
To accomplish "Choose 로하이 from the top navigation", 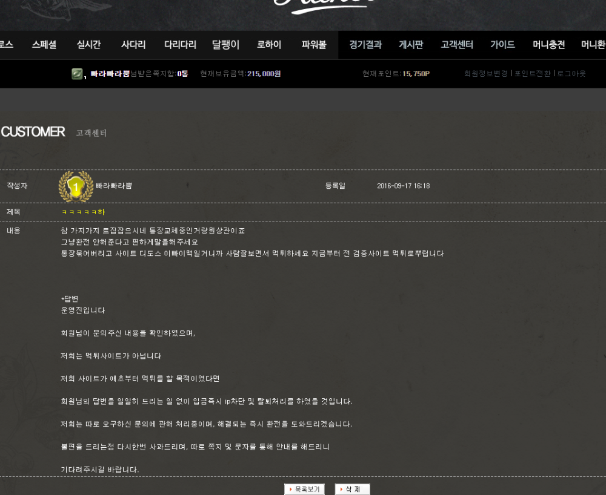I will pyautogui.click(x=269, y=45).
